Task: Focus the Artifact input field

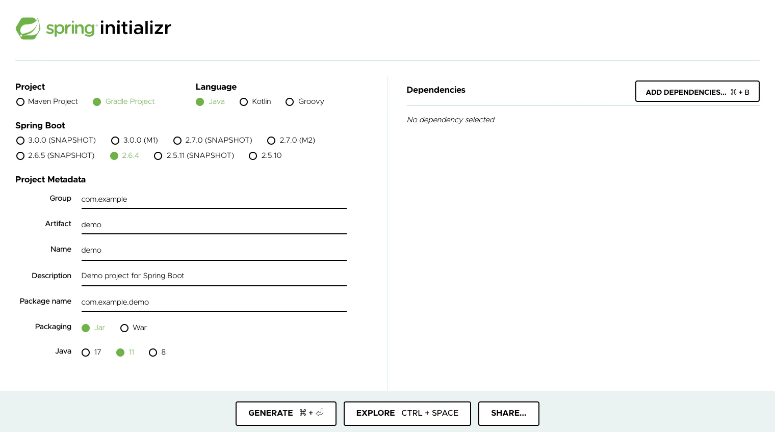Action: (x=214, y=225)
